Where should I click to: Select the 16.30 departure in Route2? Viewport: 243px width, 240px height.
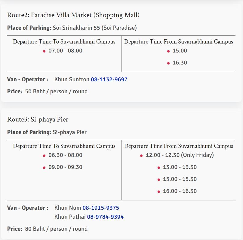coord(180,63)
